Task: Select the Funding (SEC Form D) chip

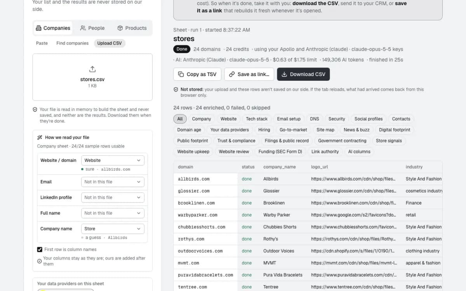Action: click(x=280, y=151)
